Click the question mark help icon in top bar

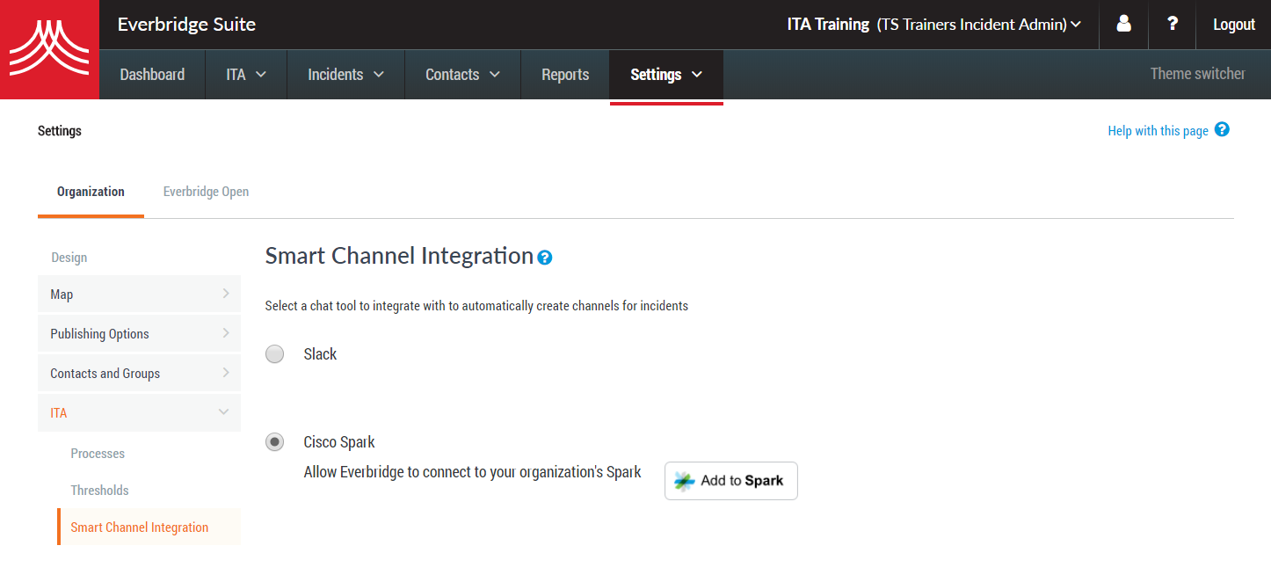1173,24
